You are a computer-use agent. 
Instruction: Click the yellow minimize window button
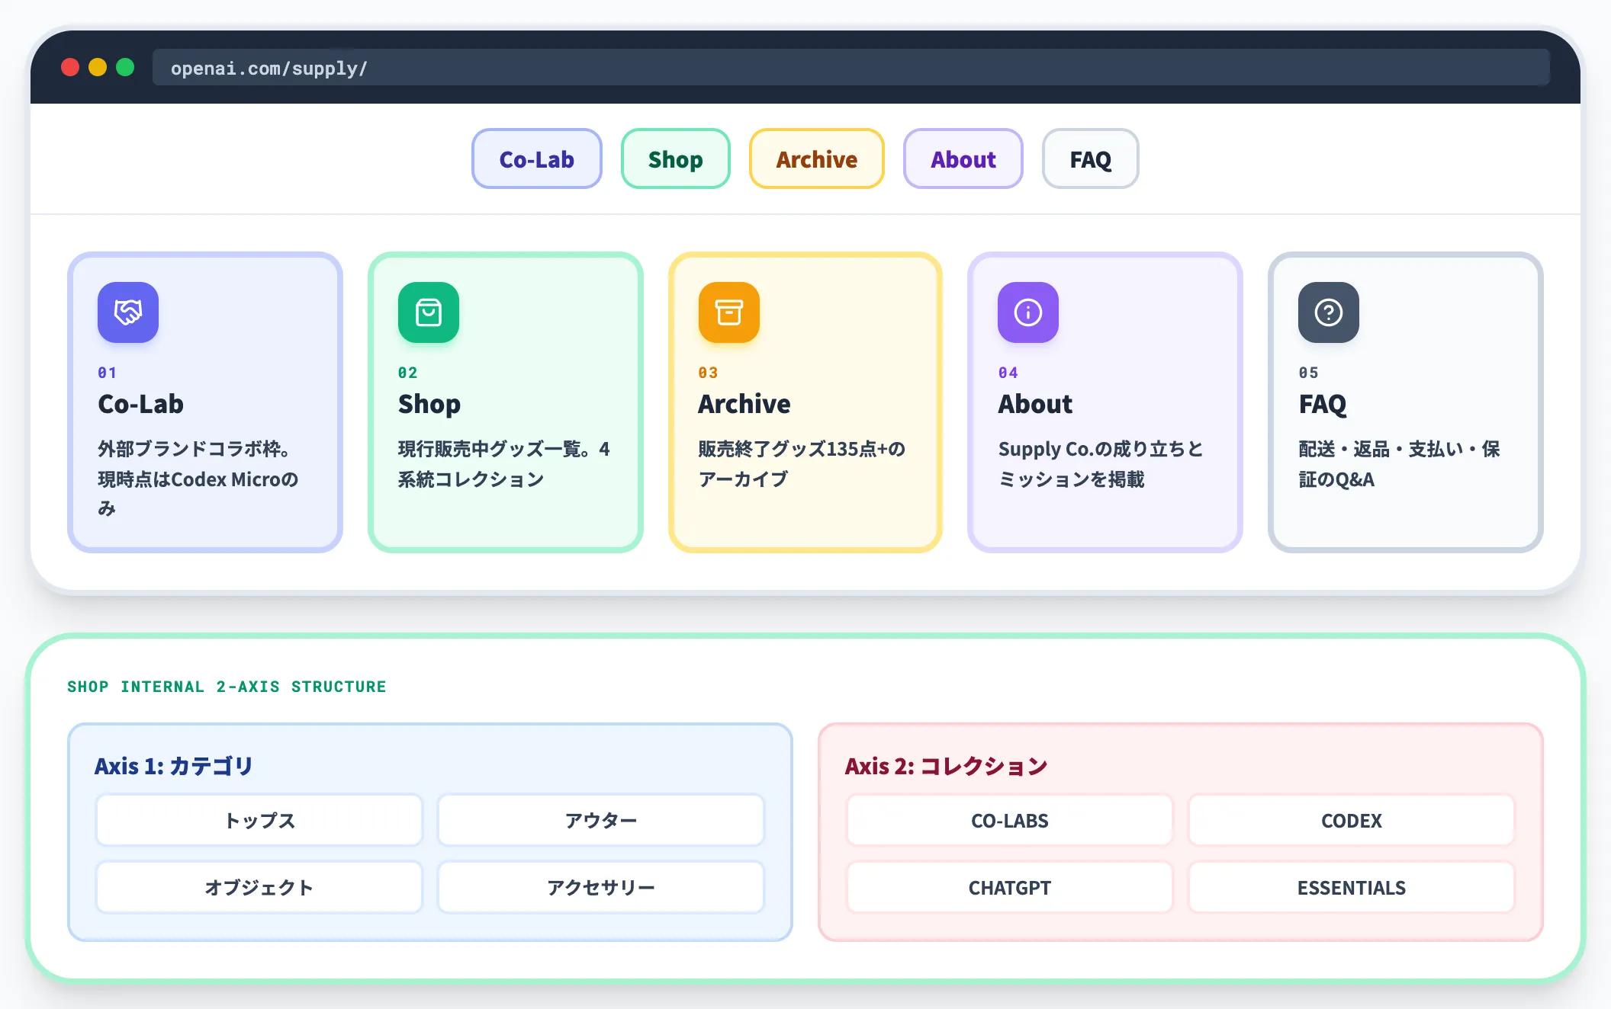[98, 67]
